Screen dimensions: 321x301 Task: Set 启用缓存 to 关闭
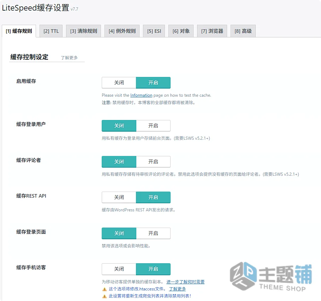[119, 83]
